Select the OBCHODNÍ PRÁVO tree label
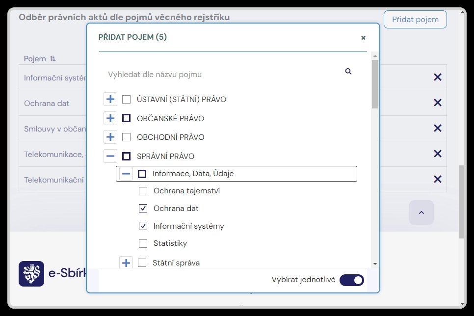474x316 pixels. [x=170, y=137]
